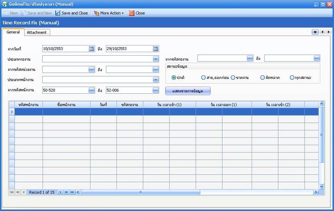Go to next record in grid navigator
The height and width of the screenshot is (211, 334).
(x=61, y=192)
